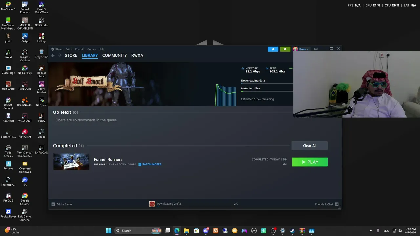Open Steam from the taskbar
The image size is (420, 236).
292,231
